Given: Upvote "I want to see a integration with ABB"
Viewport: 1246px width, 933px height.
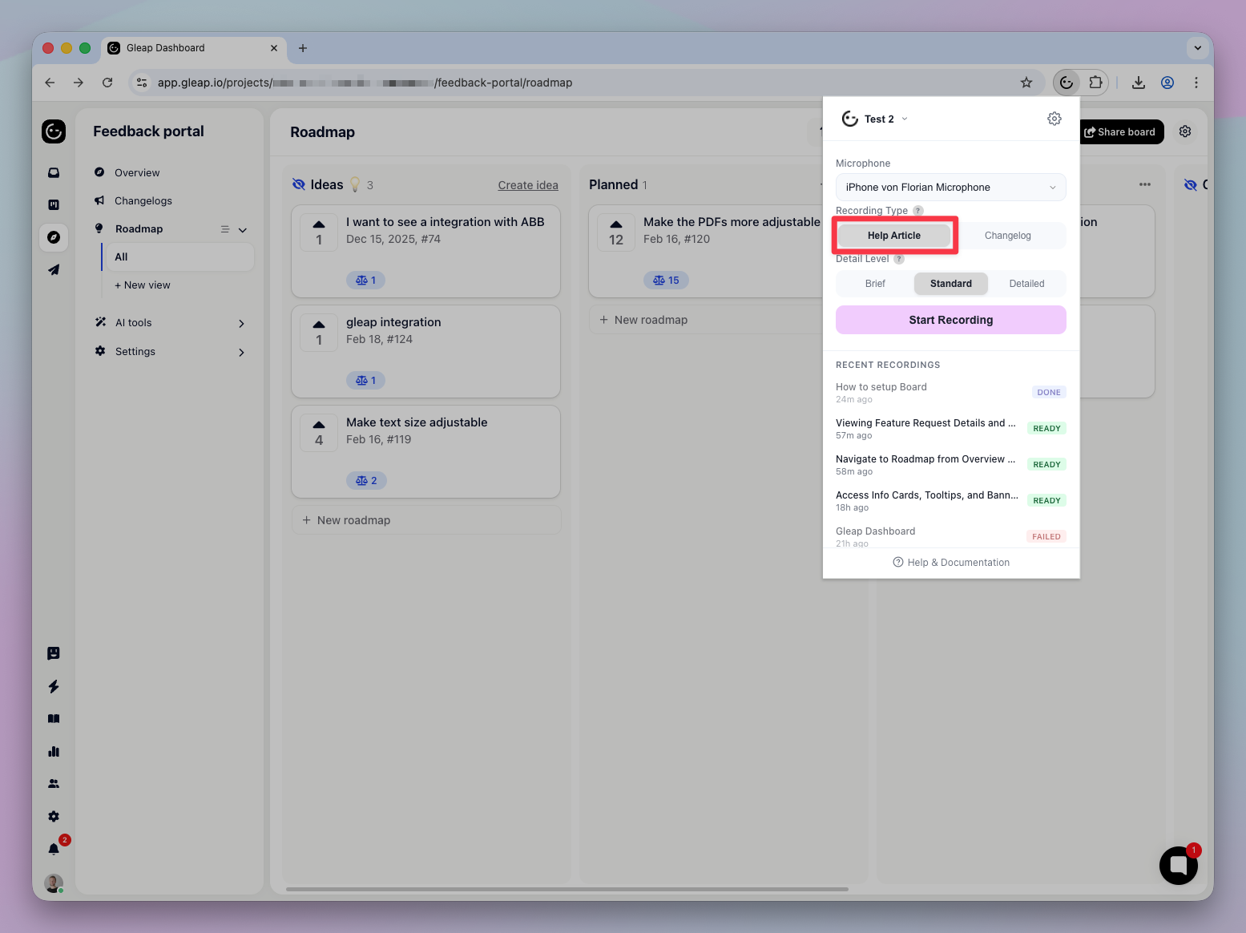Looking at the screenshot, I should coord(319,232).
